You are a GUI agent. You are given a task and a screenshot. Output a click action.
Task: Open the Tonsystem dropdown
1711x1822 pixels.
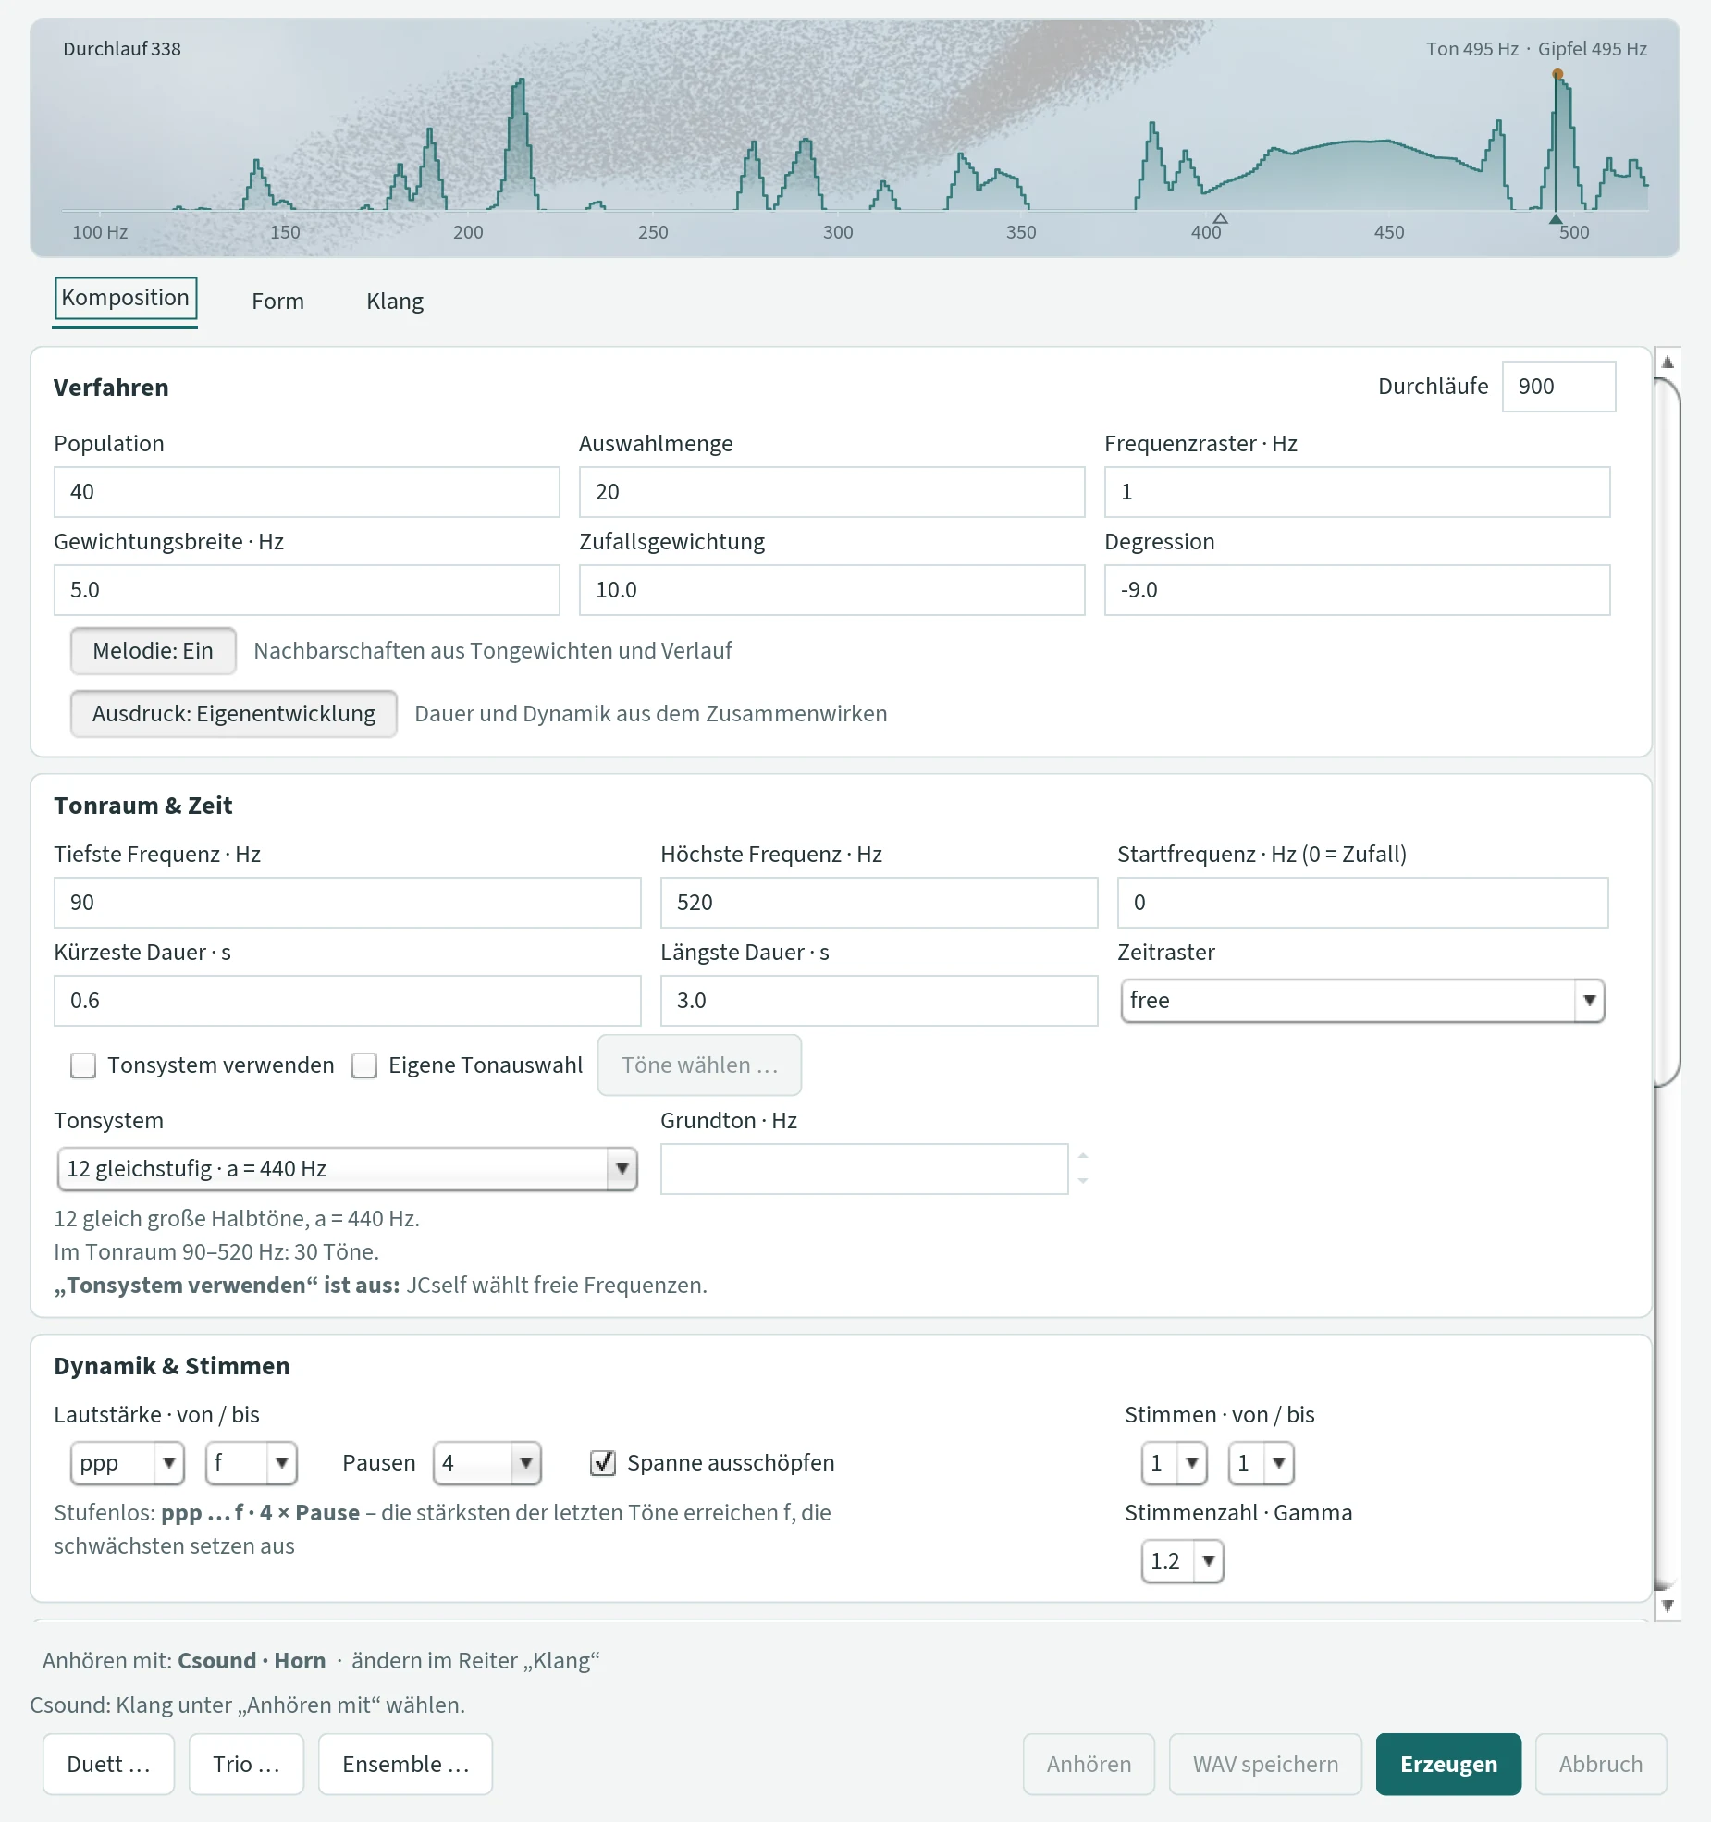click(348, 1169)
